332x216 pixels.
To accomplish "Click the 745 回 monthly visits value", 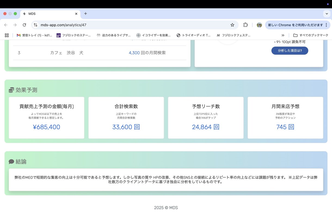I will coord(285,127).
